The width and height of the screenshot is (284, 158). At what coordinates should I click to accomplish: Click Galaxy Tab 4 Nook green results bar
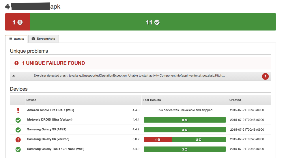(185, 149)
